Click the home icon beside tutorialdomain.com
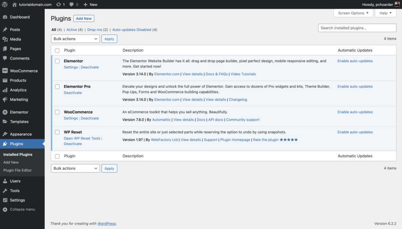 tap(15, 4)
